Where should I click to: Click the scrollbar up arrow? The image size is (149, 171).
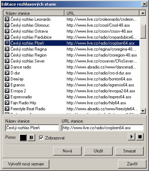(x=143, y=13)
